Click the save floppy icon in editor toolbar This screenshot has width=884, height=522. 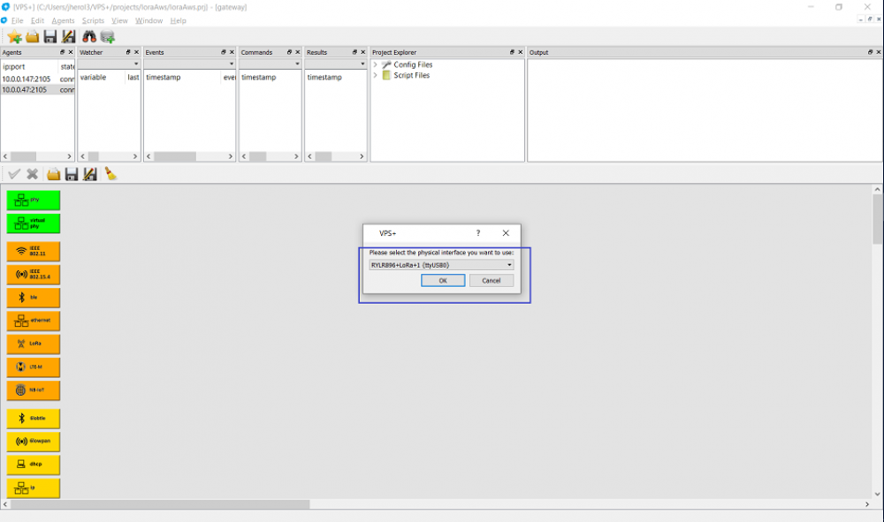click(x=71, y=174)
